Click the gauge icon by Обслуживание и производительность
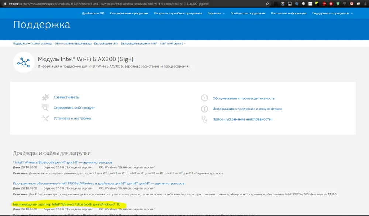 coord(204,98)
